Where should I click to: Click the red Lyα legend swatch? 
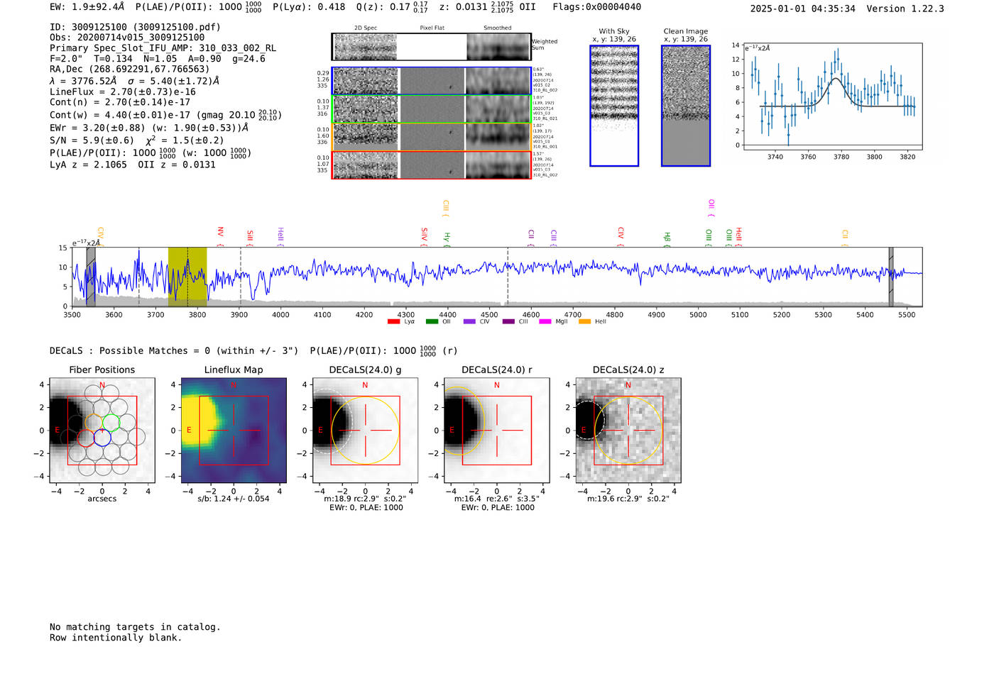(x=393, y=322)
